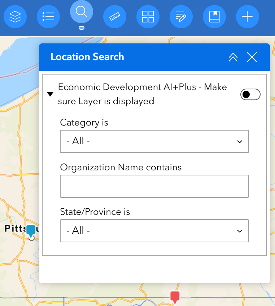The width and height of the screenshot is (275, 306).
Task: Click the Location Search title
Action: click(87, 57)
